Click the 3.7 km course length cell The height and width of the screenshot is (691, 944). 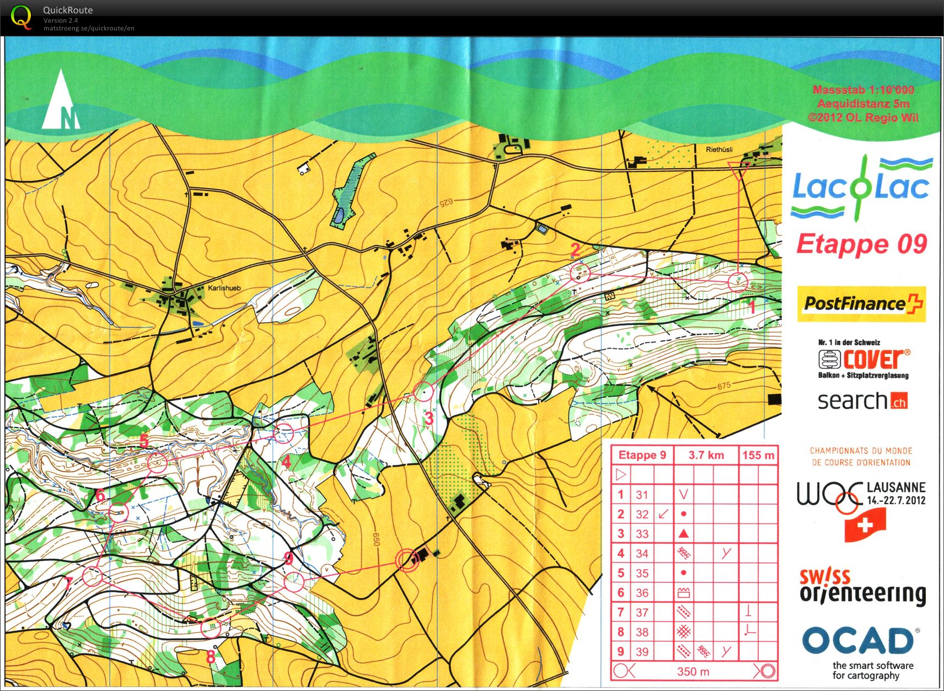click(x=706, y=455)
